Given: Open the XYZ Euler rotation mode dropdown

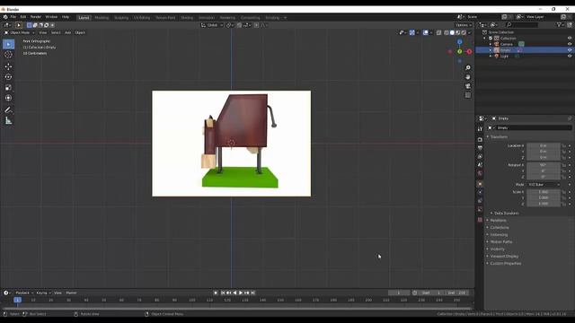Looking at the screenshot, I should point(544,185).
